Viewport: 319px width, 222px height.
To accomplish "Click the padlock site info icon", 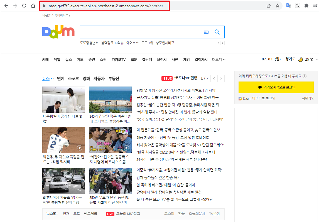I will pos(44,6).
